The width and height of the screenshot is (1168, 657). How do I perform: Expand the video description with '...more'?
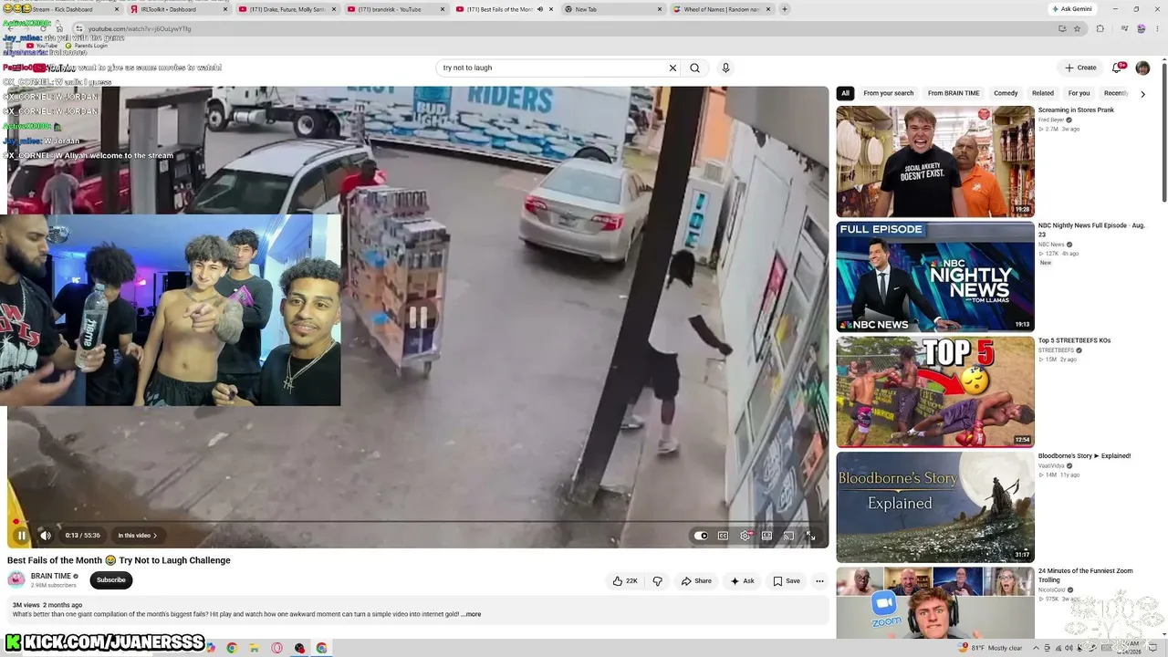(x=471, y=614)
